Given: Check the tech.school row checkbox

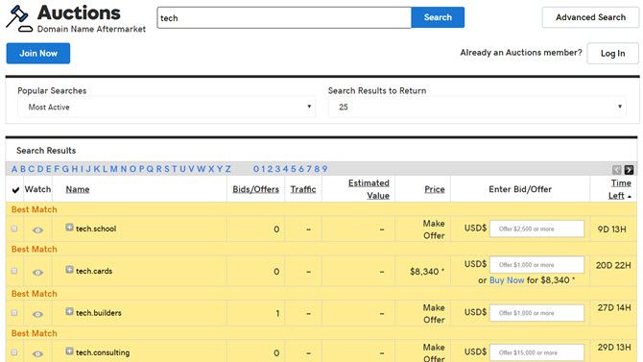Looking at the screenshot, I should tap(14, 229).
